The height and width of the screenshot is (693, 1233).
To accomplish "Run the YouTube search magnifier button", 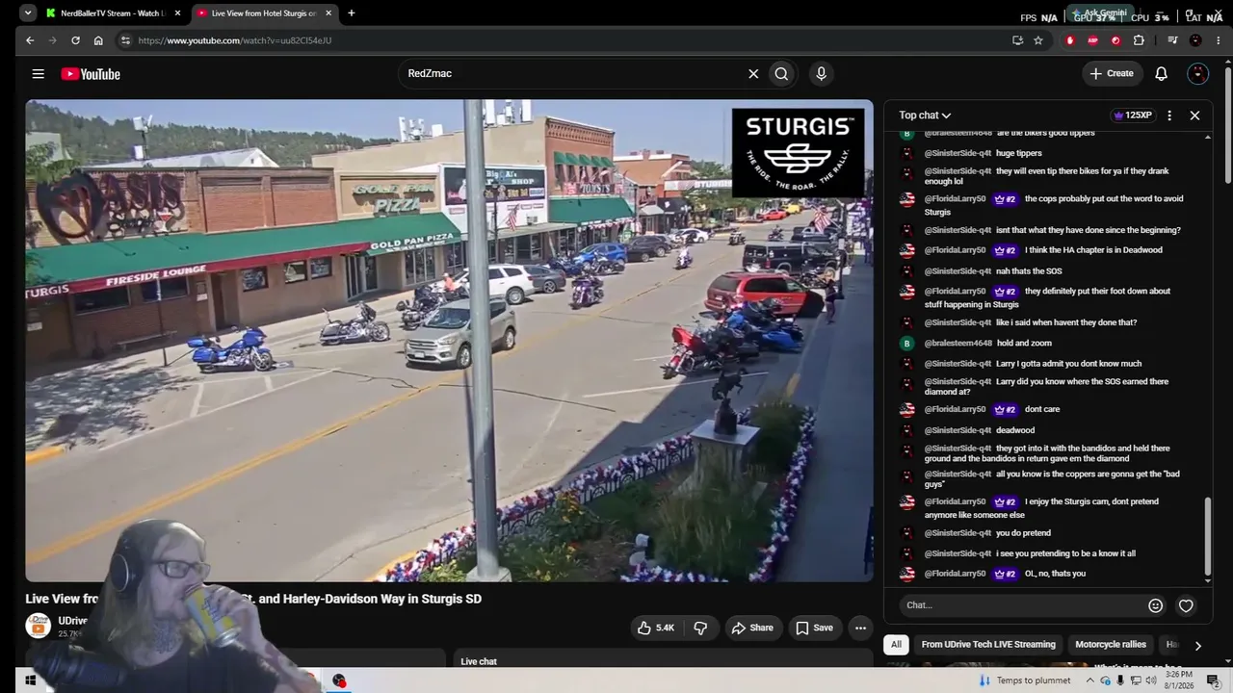I will (781, 74).
